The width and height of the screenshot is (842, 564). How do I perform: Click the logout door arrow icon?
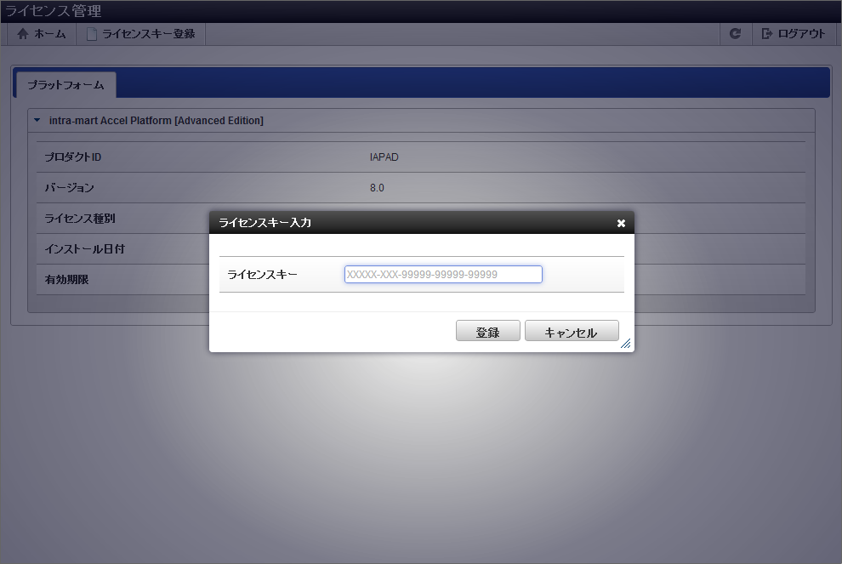point(767,34)
